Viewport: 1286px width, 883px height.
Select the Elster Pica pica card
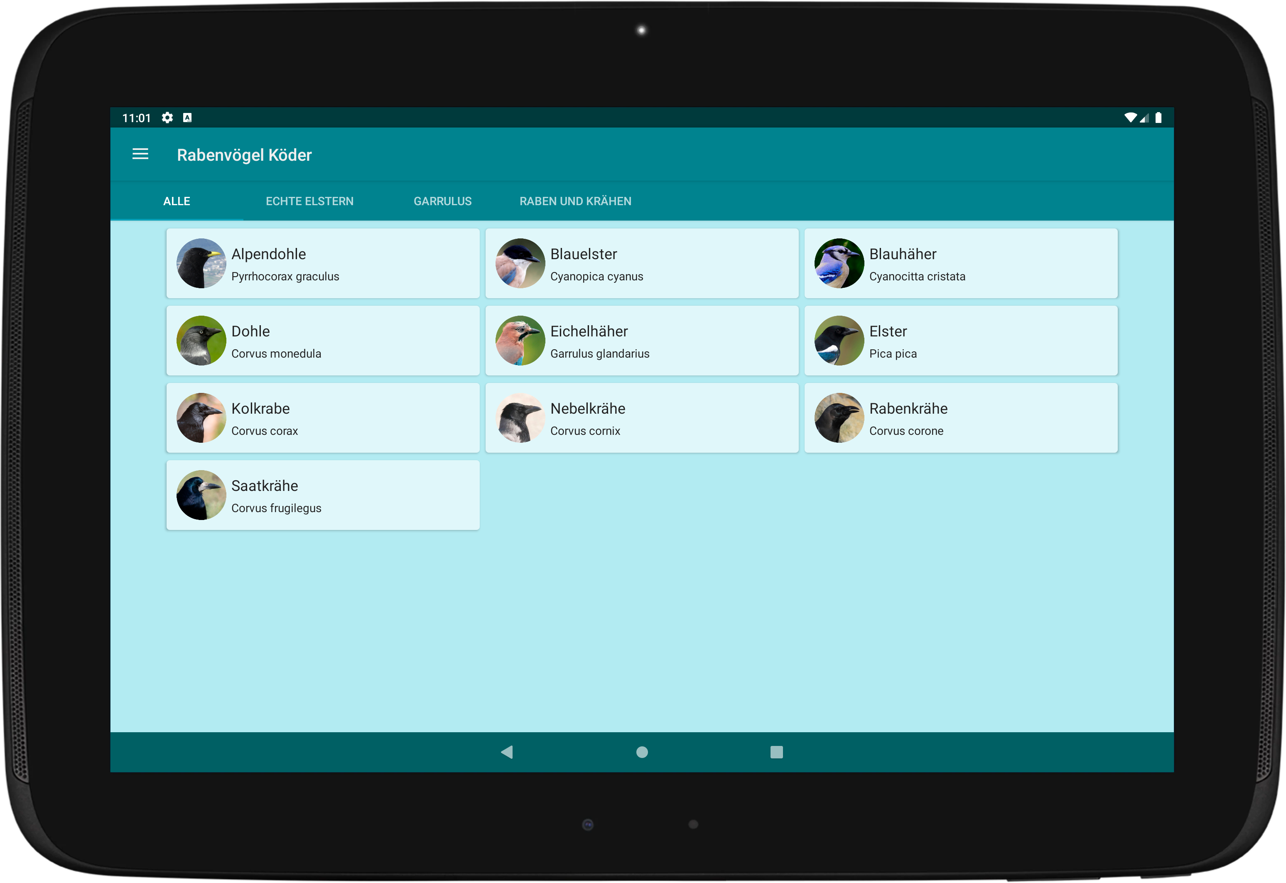pyautogui.click(x=960, y=341)
